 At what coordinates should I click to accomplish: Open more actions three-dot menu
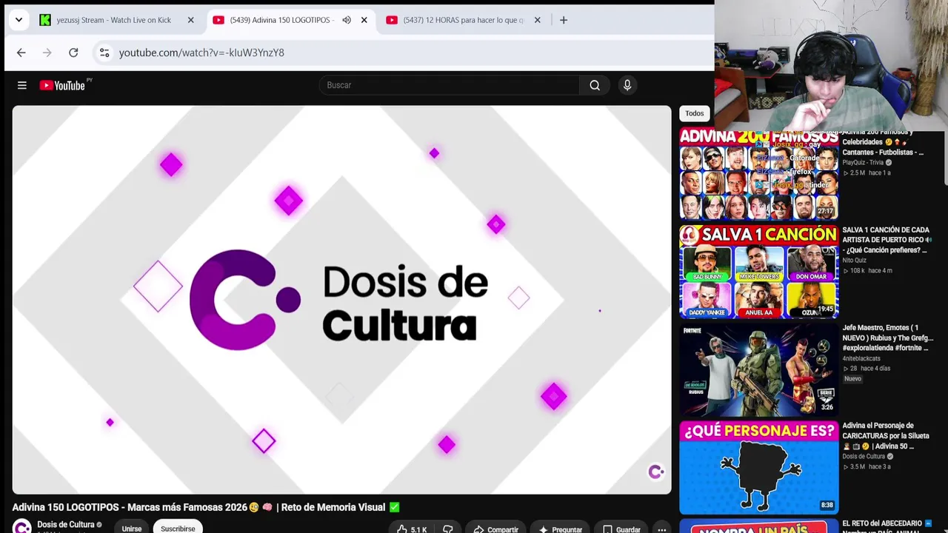coord(662,529)
